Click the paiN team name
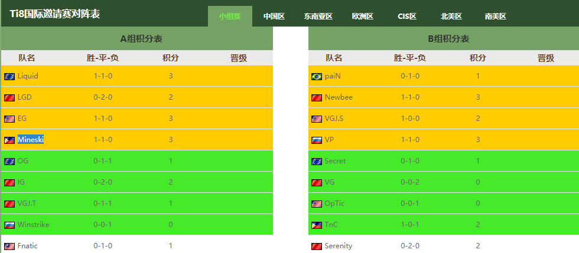 coord(333,76)
